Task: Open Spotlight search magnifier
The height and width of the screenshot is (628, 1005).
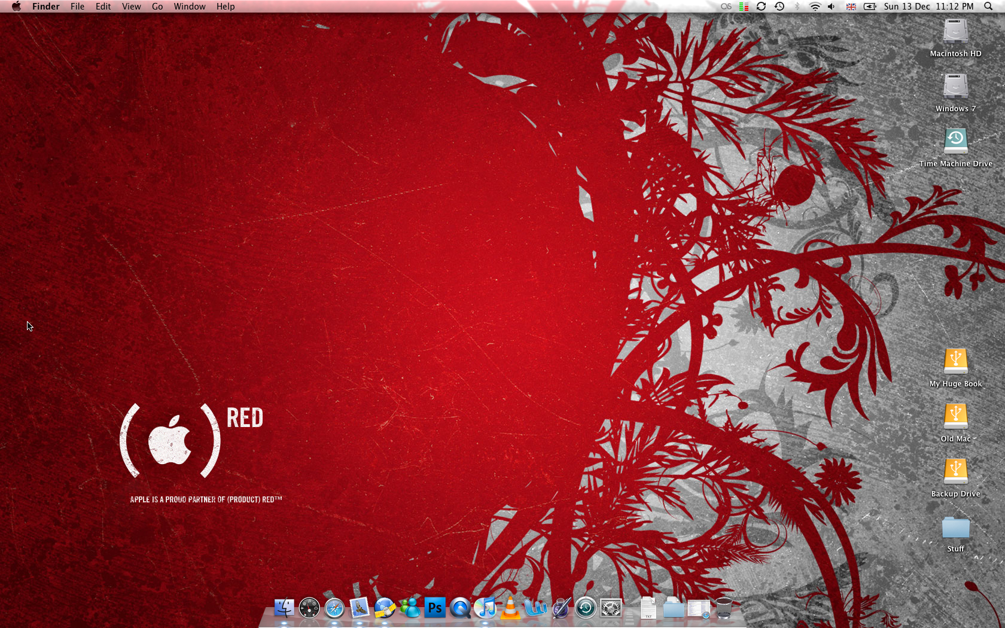Action: (988, 7)
